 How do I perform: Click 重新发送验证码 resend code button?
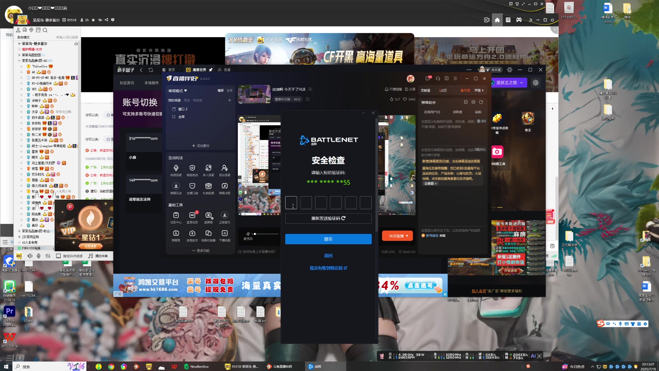coord(328,218)
